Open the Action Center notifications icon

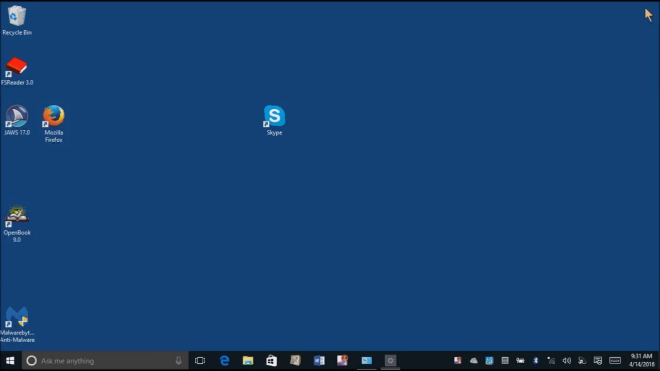598,361
